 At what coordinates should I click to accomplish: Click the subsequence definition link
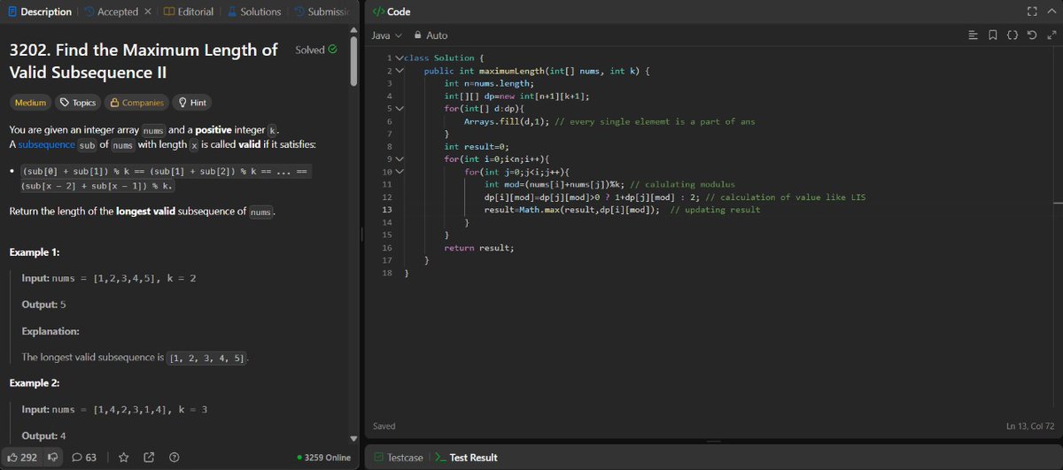[x=46, y=144]
